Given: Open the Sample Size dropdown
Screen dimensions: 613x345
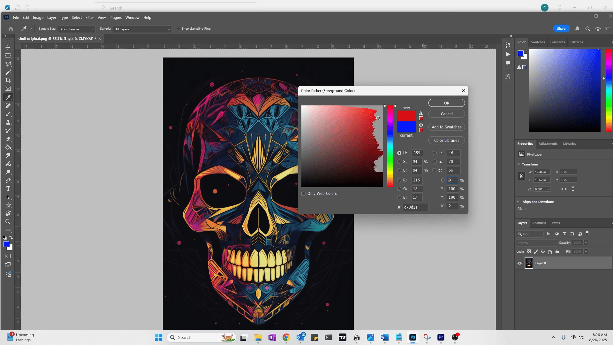Looking at the screenshot, I should 77,29.
